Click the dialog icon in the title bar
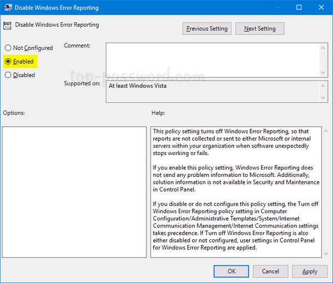The width and height of the screenshot is (333, 283). point(8,8)
